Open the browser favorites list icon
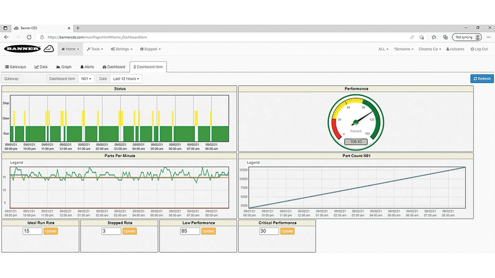The image size is (495, 278). click(x=434, y=37)
